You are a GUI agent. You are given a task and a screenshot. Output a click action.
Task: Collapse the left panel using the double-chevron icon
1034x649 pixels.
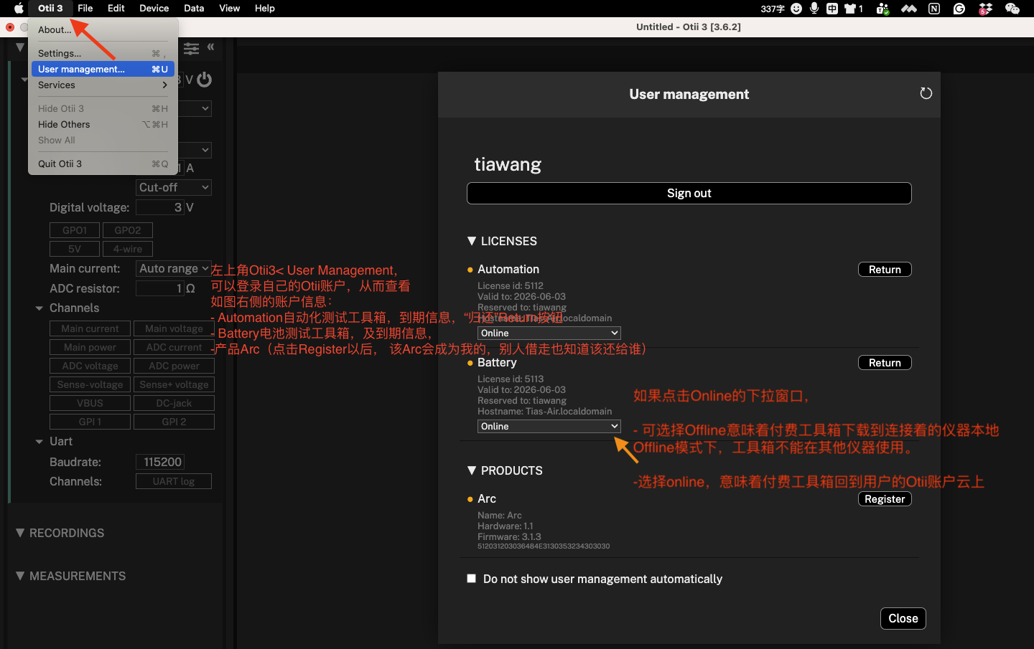pos(210,47)
